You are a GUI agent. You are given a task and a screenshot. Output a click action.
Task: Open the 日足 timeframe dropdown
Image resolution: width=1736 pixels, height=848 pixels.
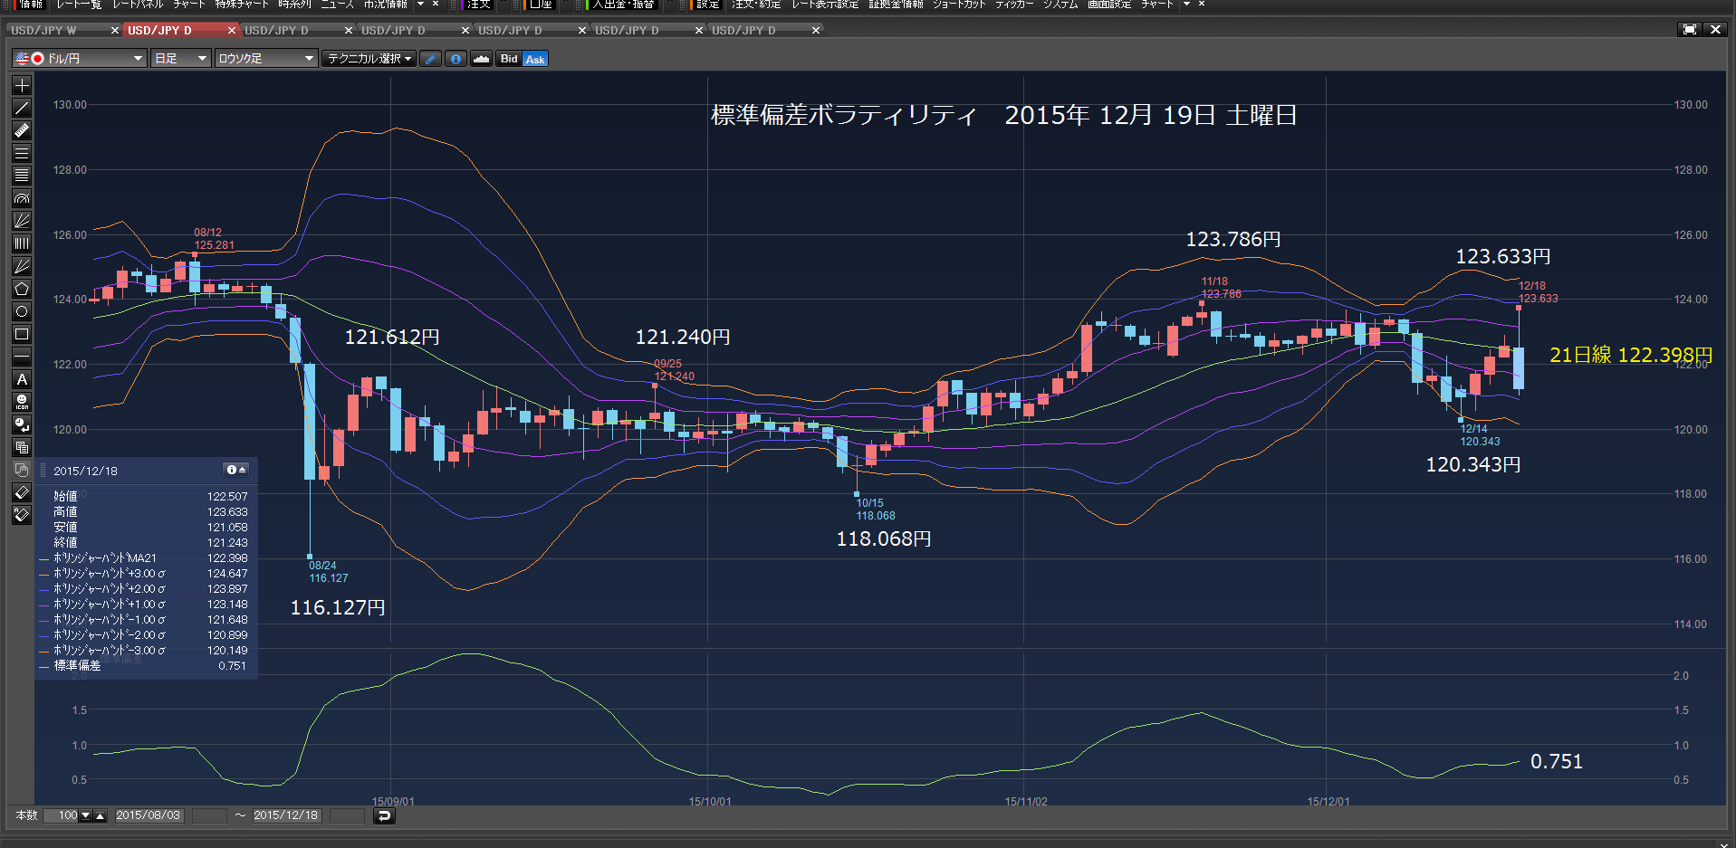[180, 59]
